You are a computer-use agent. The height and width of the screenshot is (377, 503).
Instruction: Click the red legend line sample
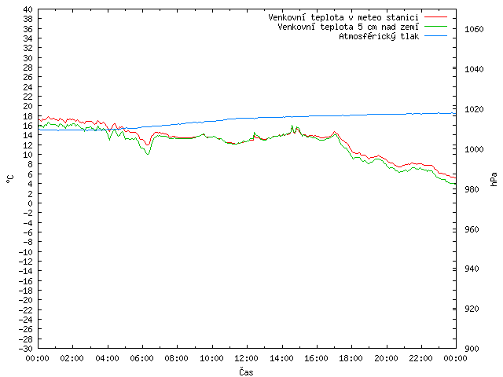(x=435, y=16)
